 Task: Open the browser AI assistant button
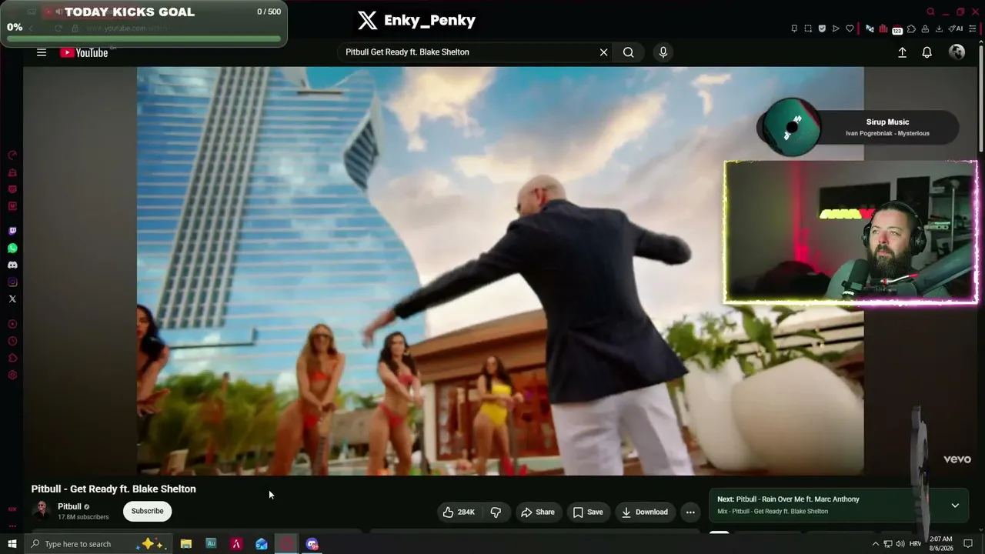point(957,28)
